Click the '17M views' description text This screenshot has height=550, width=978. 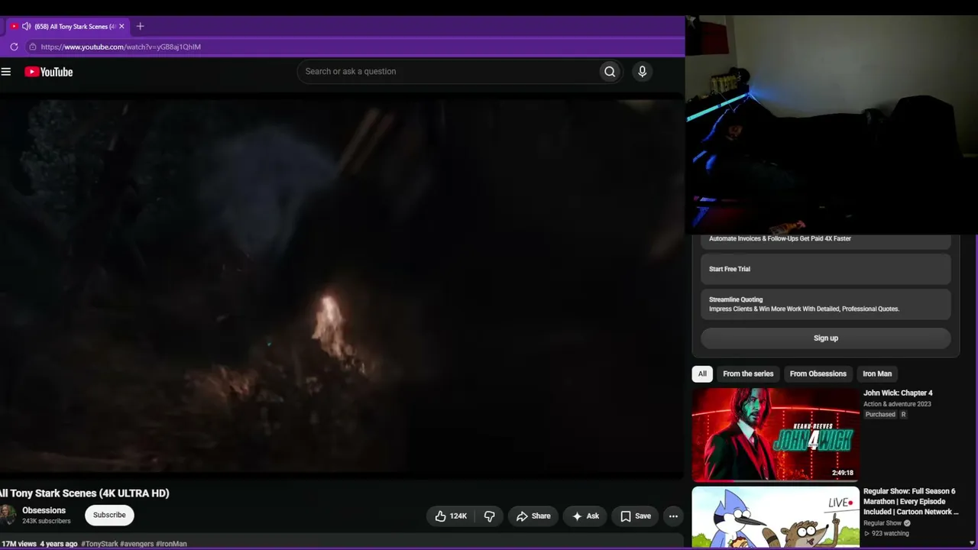[19, 544]
